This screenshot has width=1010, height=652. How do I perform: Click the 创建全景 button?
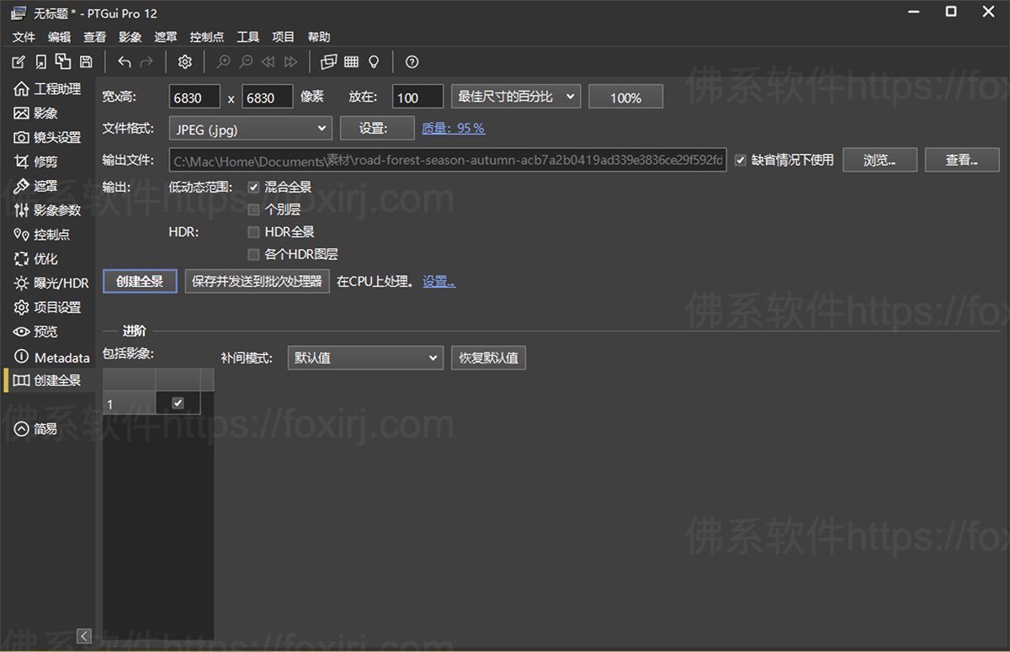click(140, 282)
